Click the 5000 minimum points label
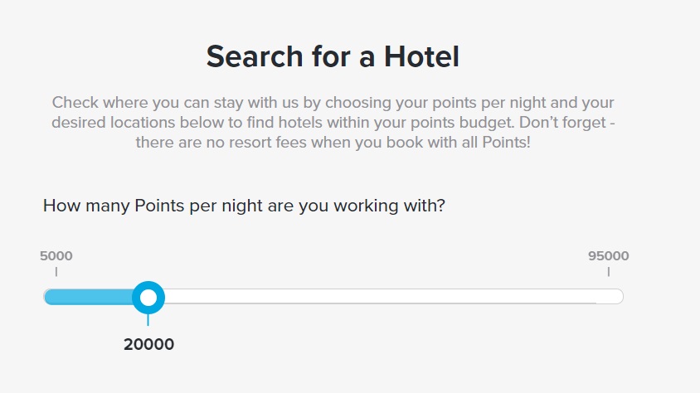Viewport: 700px width, 393px height. (56, 255)
